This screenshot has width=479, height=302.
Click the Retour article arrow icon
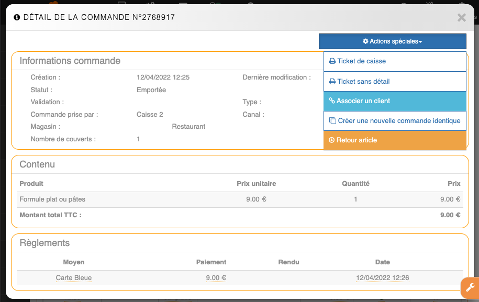point(331,140)
